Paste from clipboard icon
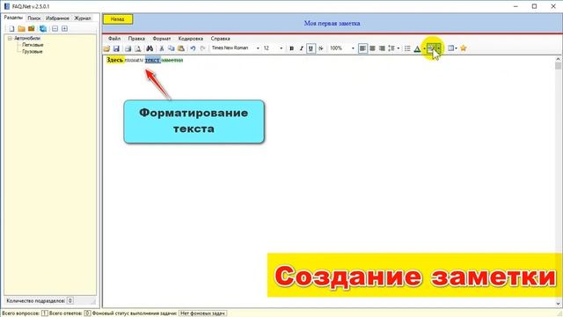 point(181,48)
